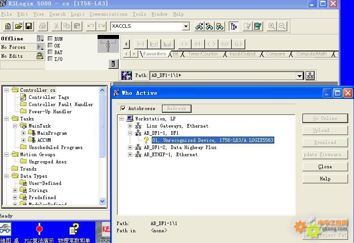Image resolution: width=354 pixels, height=243 pixels.
Task: Click the Open project folder icon
Action: pos(18,26)
